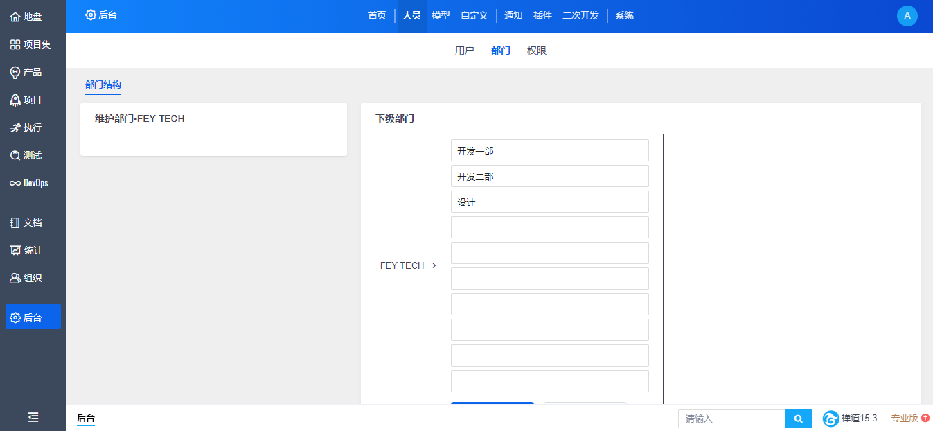The width and height of the screenshot is (933, 431).
Task: Select highlighted 后台 in the sidebar
Action: pos(33,317)
